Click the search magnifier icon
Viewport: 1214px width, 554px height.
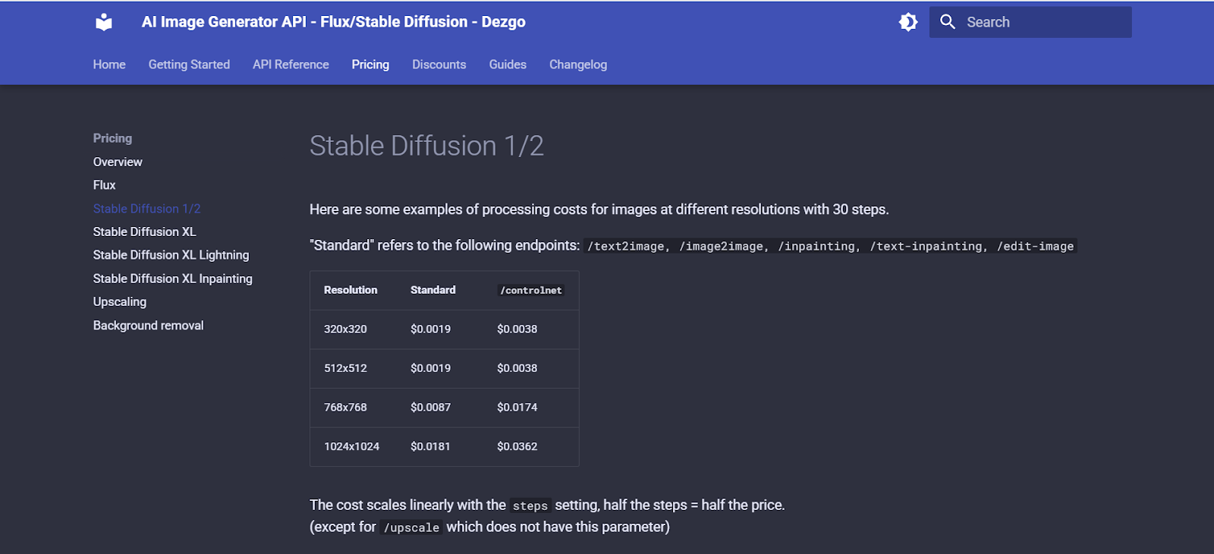pos(948,22)
